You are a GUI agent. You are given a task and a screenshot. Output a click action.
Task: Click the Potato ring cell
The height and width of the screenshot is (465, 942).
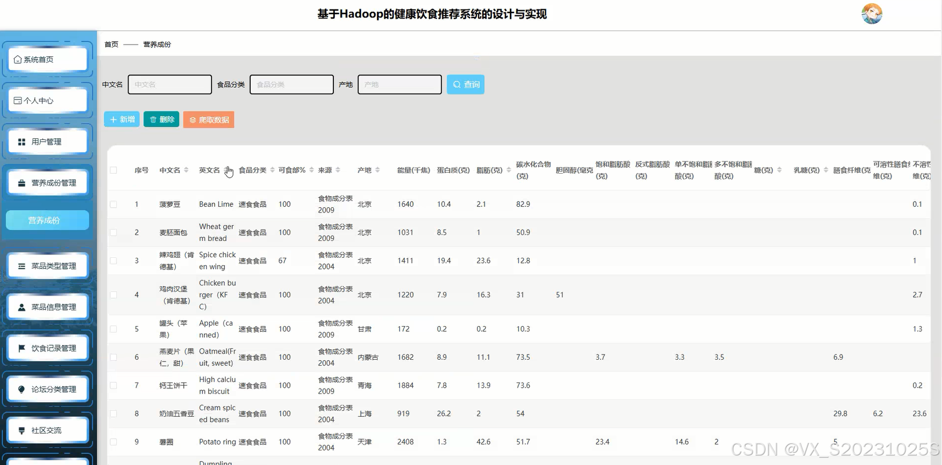pyautogui.click(x=217, y=442)
